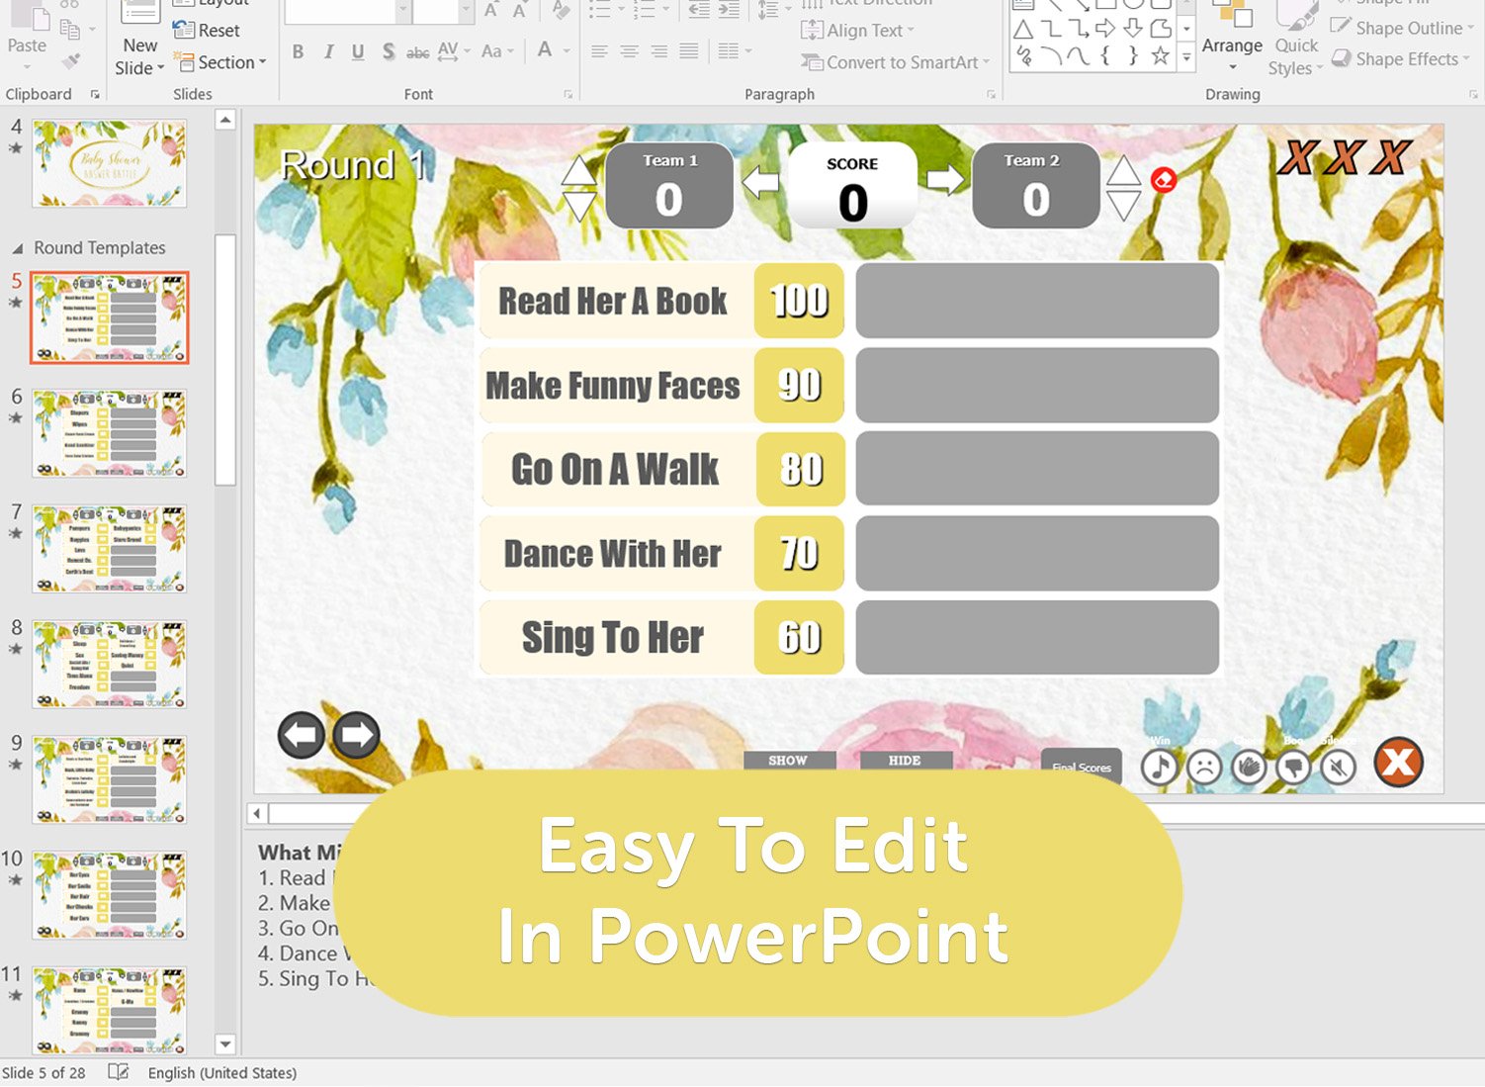Screen dimensions: 1485x1087
Task: Open the Font dialog launcher
Action: click(x=568, y=95)
